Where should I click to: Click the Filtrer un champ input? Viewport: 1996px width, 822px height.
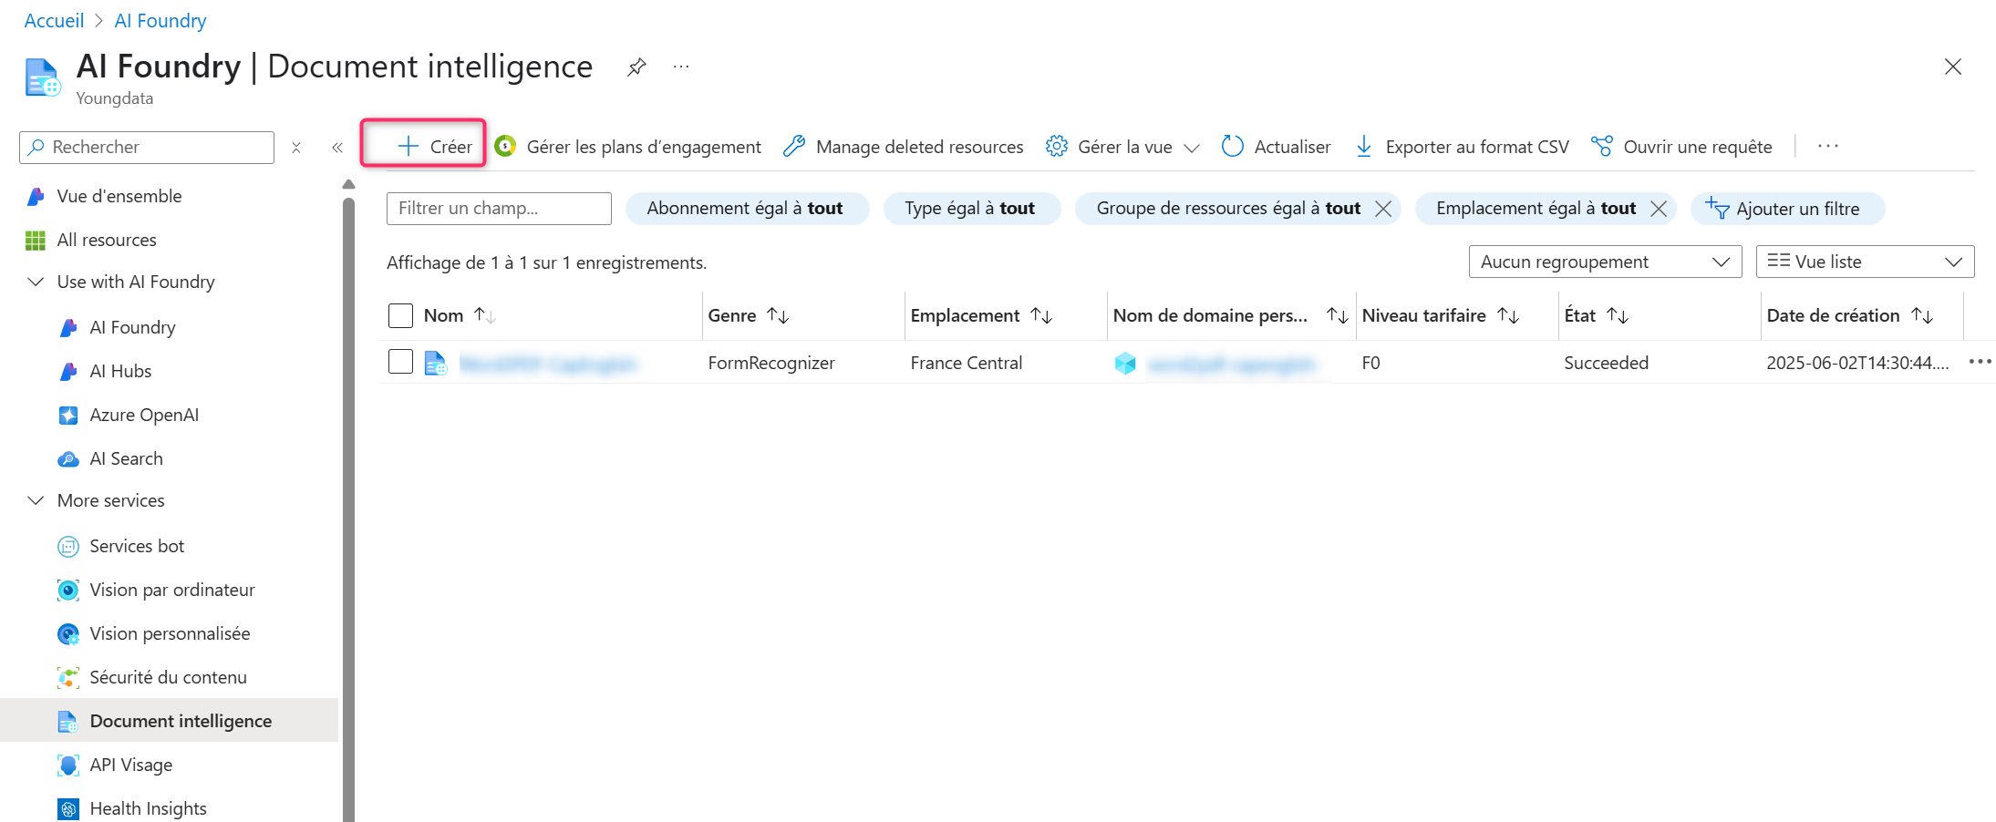coord(499,209)
